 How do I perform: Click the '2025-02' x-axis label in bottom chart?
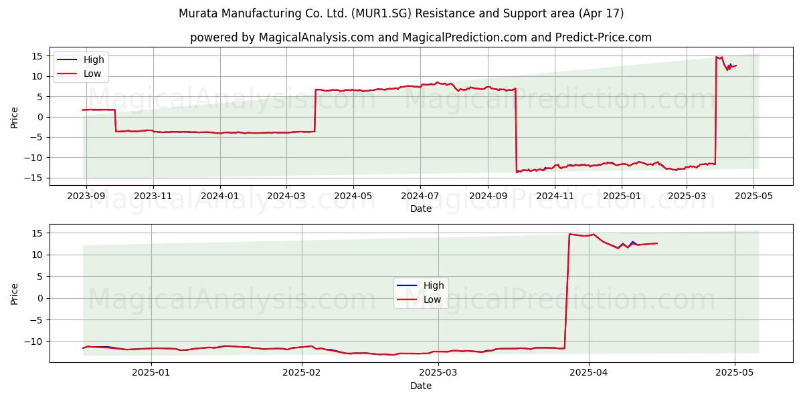[x=302, y=373]
